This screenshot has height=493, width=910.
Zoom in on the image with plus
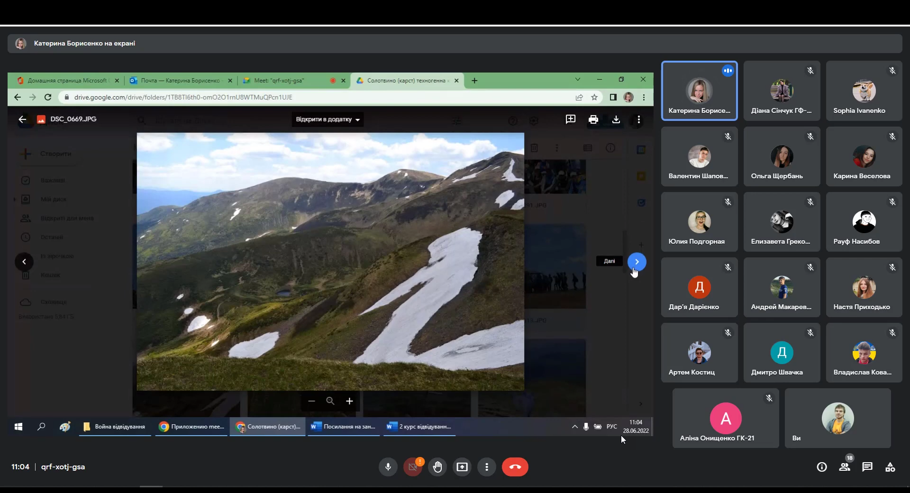point(349,401)
